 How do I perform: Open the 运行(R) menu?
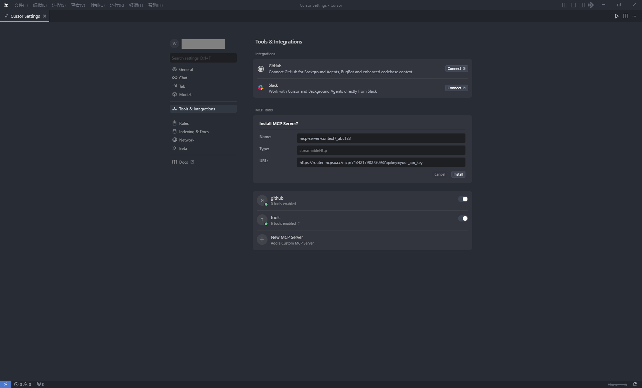[117, 5]
